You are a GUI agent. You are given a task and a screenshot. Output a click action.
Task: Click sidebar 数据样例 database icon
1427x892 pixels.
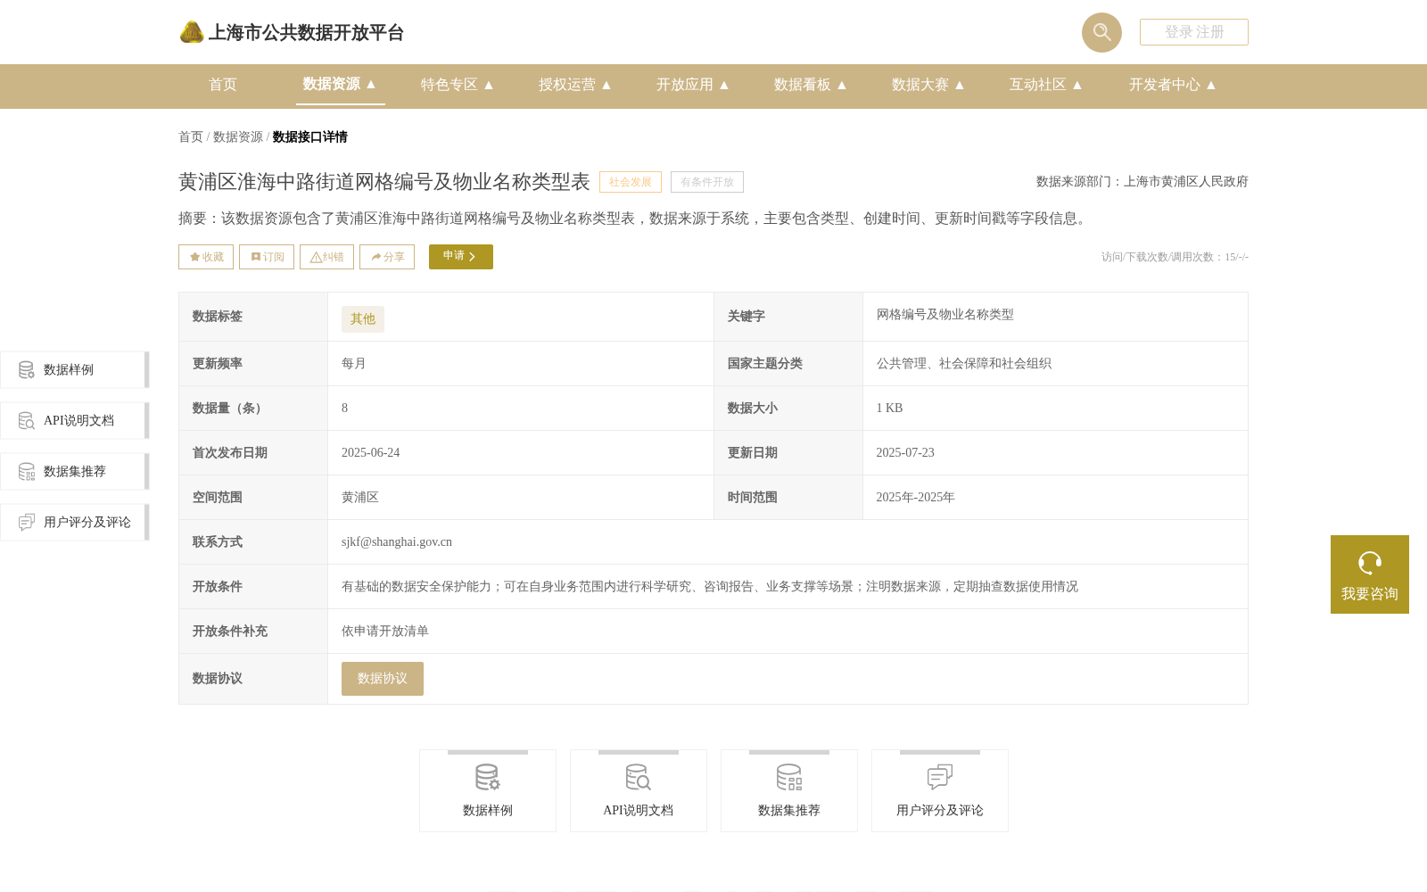pos(27,369)
